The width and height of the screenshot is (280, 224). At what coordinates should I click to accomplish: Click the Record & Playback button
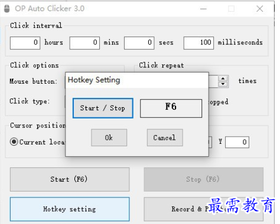click(203, 209)
